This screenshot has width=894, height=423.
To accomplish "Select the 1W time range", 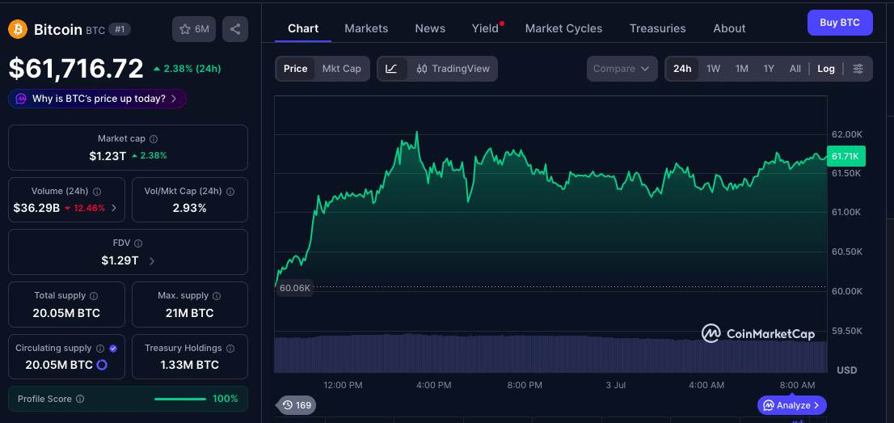I will point(713,69).
